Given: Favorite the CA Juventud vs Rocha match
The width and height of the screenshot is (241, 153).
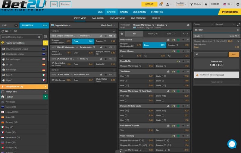Looking at the screenshot, I should [x=106, y=59].
